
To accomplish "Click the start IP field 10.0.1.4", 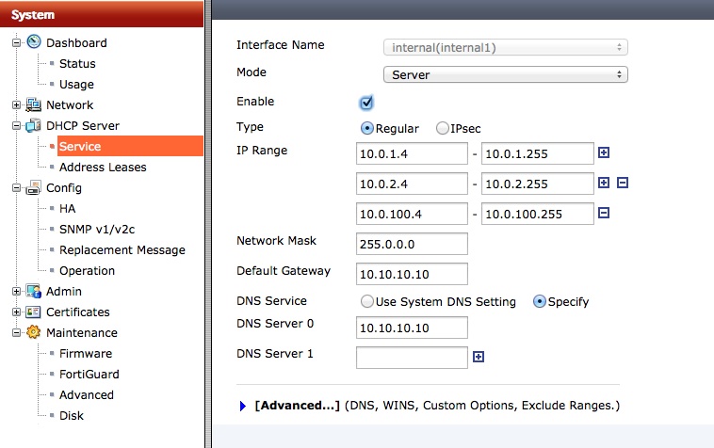I will (x=412, y=153).
